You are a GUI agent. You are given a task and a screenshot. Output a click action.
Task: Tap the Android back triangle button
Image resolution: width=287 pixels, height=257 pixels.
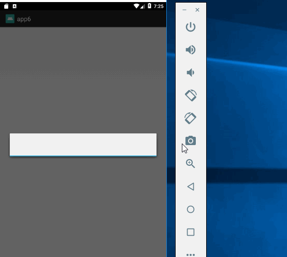coord(191,187)
